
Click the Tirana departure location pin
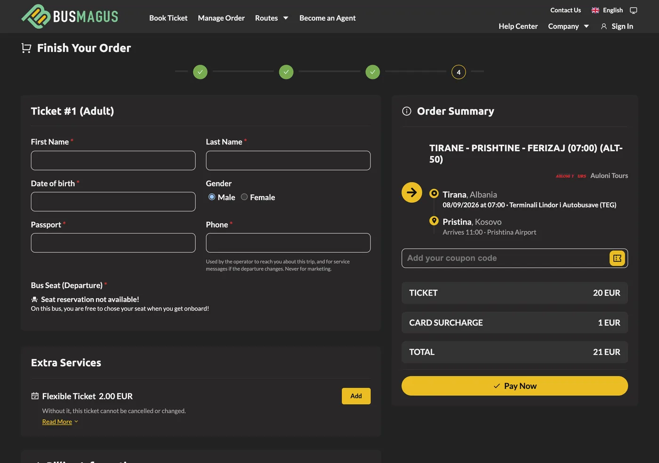pos(434,193)
